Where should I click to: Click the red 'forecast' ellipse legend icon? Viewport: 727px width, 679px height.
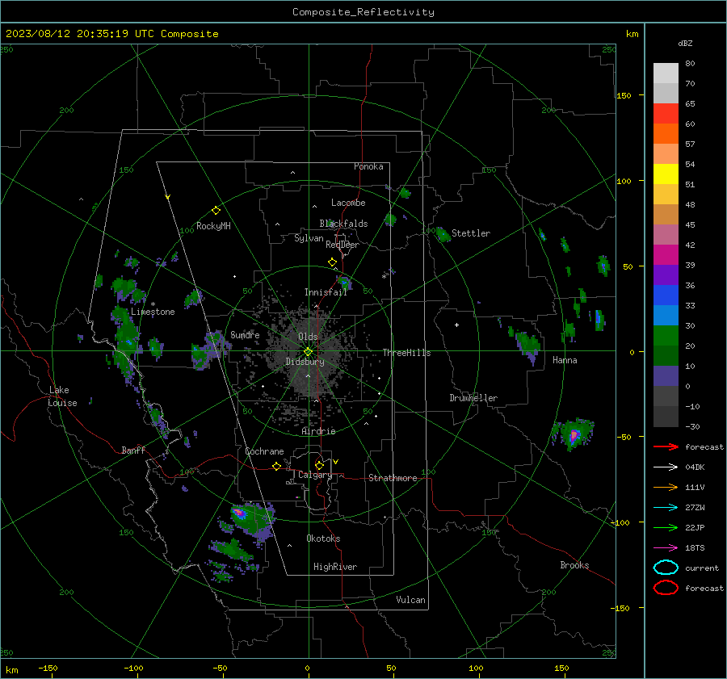tap(666, 588)
